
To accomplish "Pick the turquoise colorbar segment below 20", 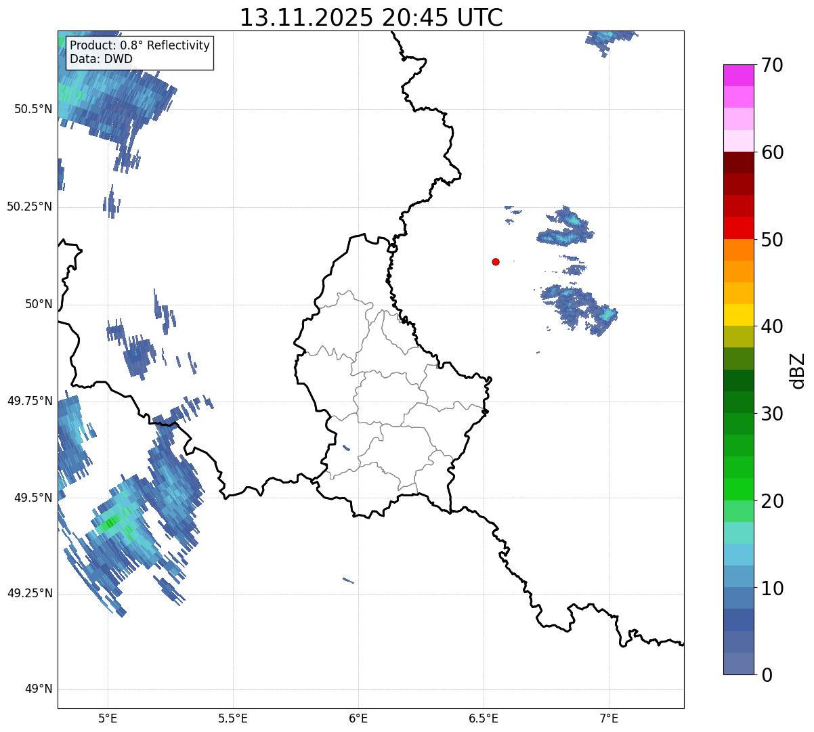I will pos(738,533).
